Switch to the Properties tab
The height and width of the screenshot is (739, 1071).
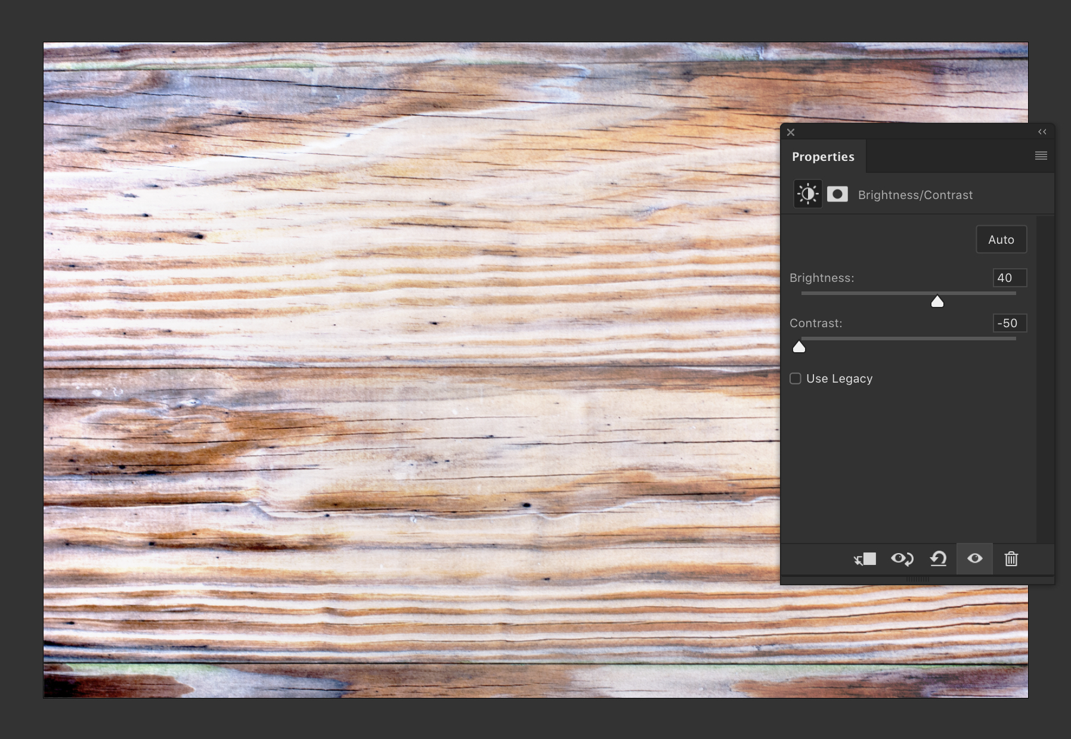point(823,157)
